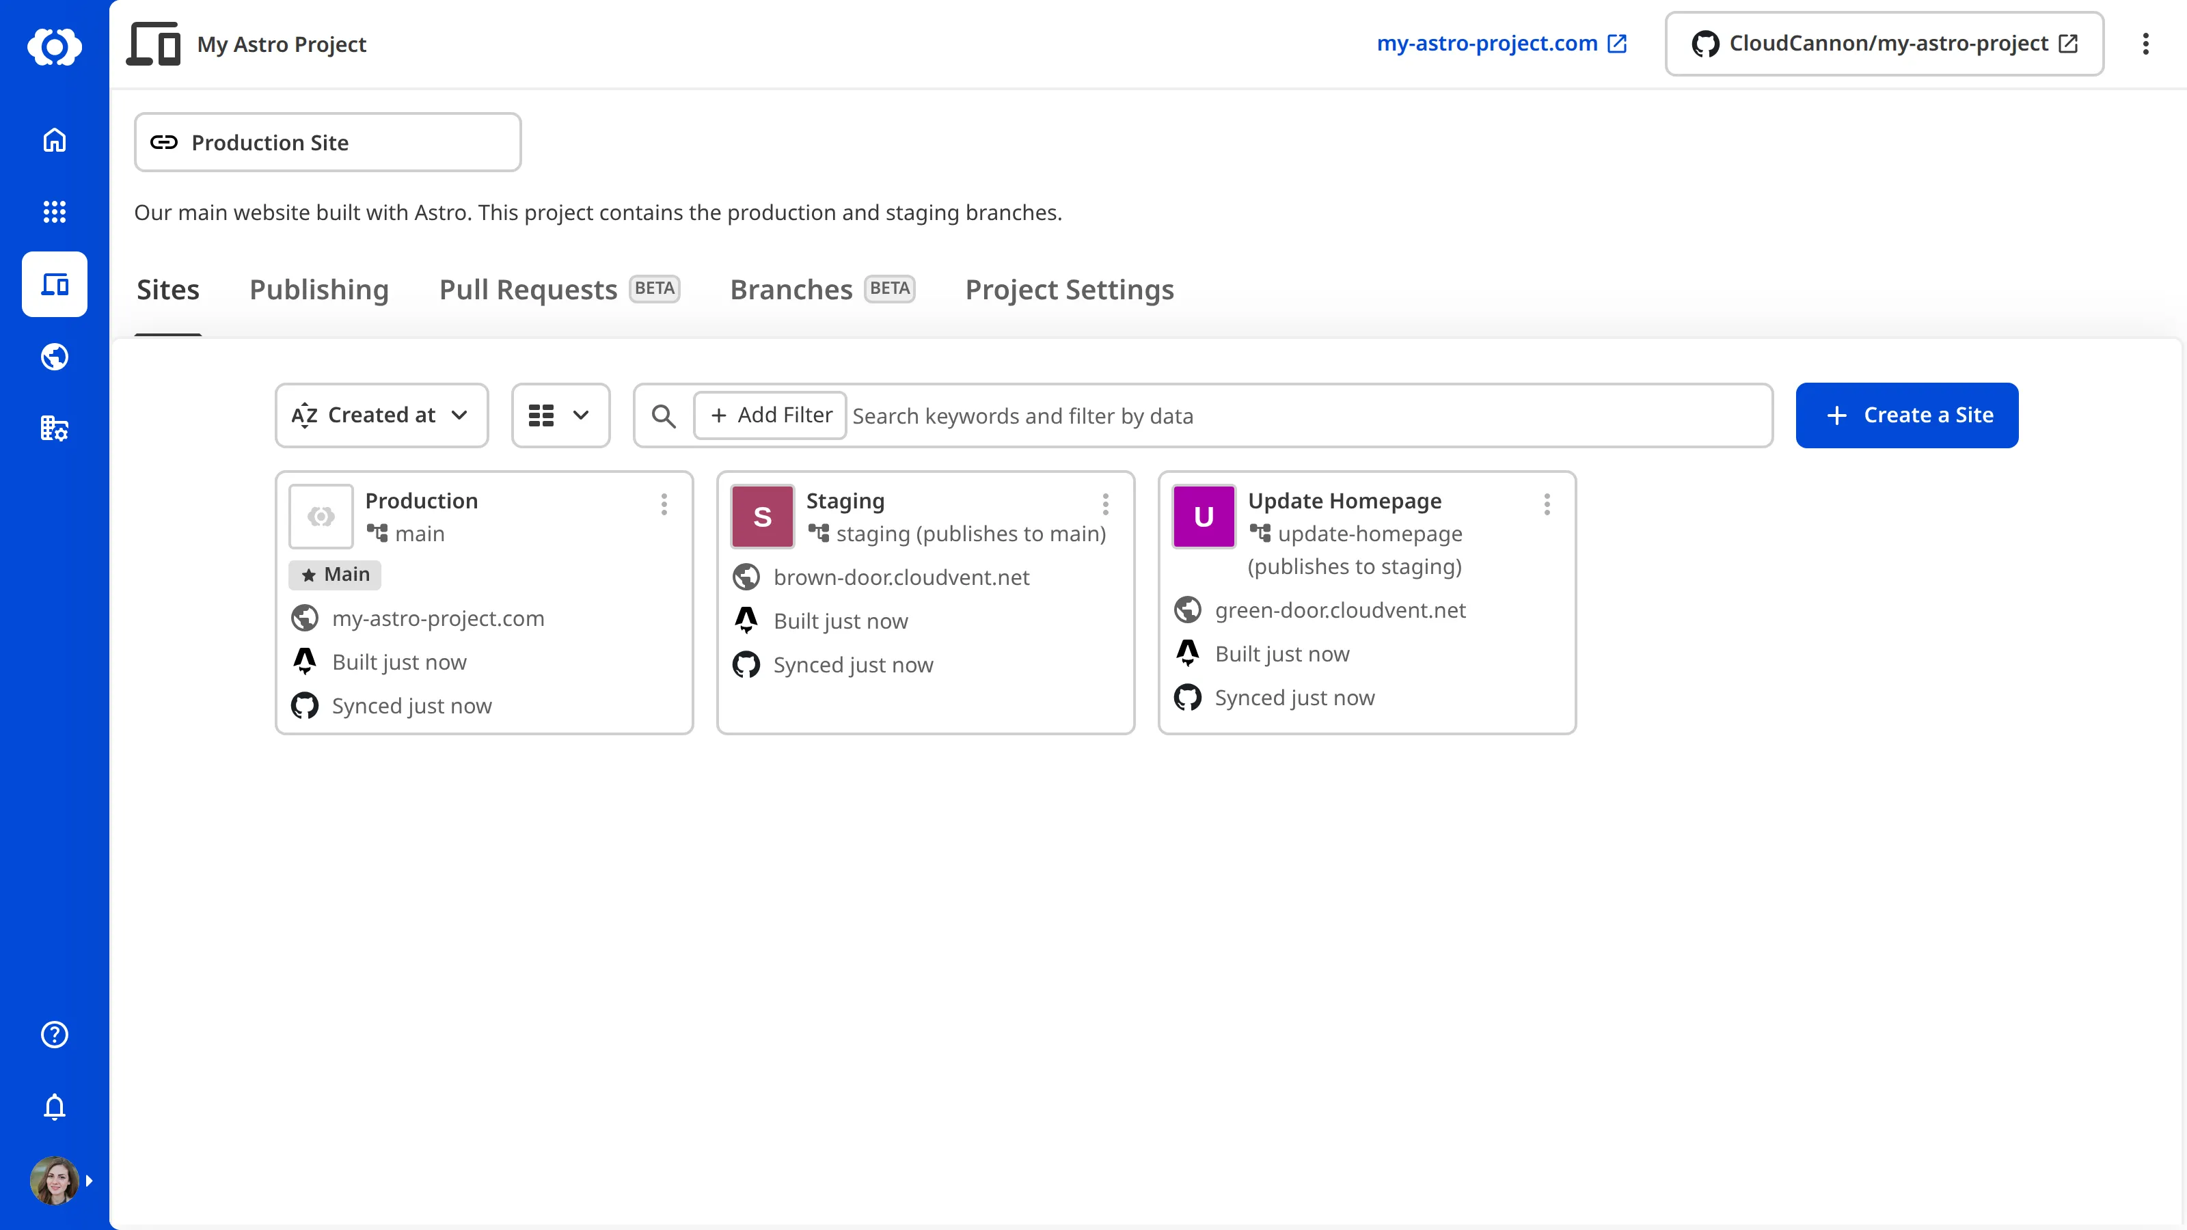The image size is (2187, 1230).
Task: Click the staging (publishes to main) branch text
Action: (971, 533)
